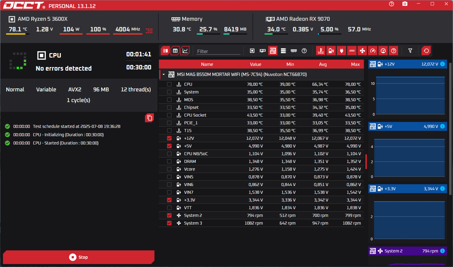Click the info icon on +12V graph

[442, 64]
